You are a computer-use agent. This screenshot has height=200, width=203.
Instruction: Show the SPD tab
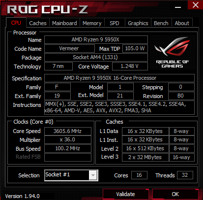115,23
